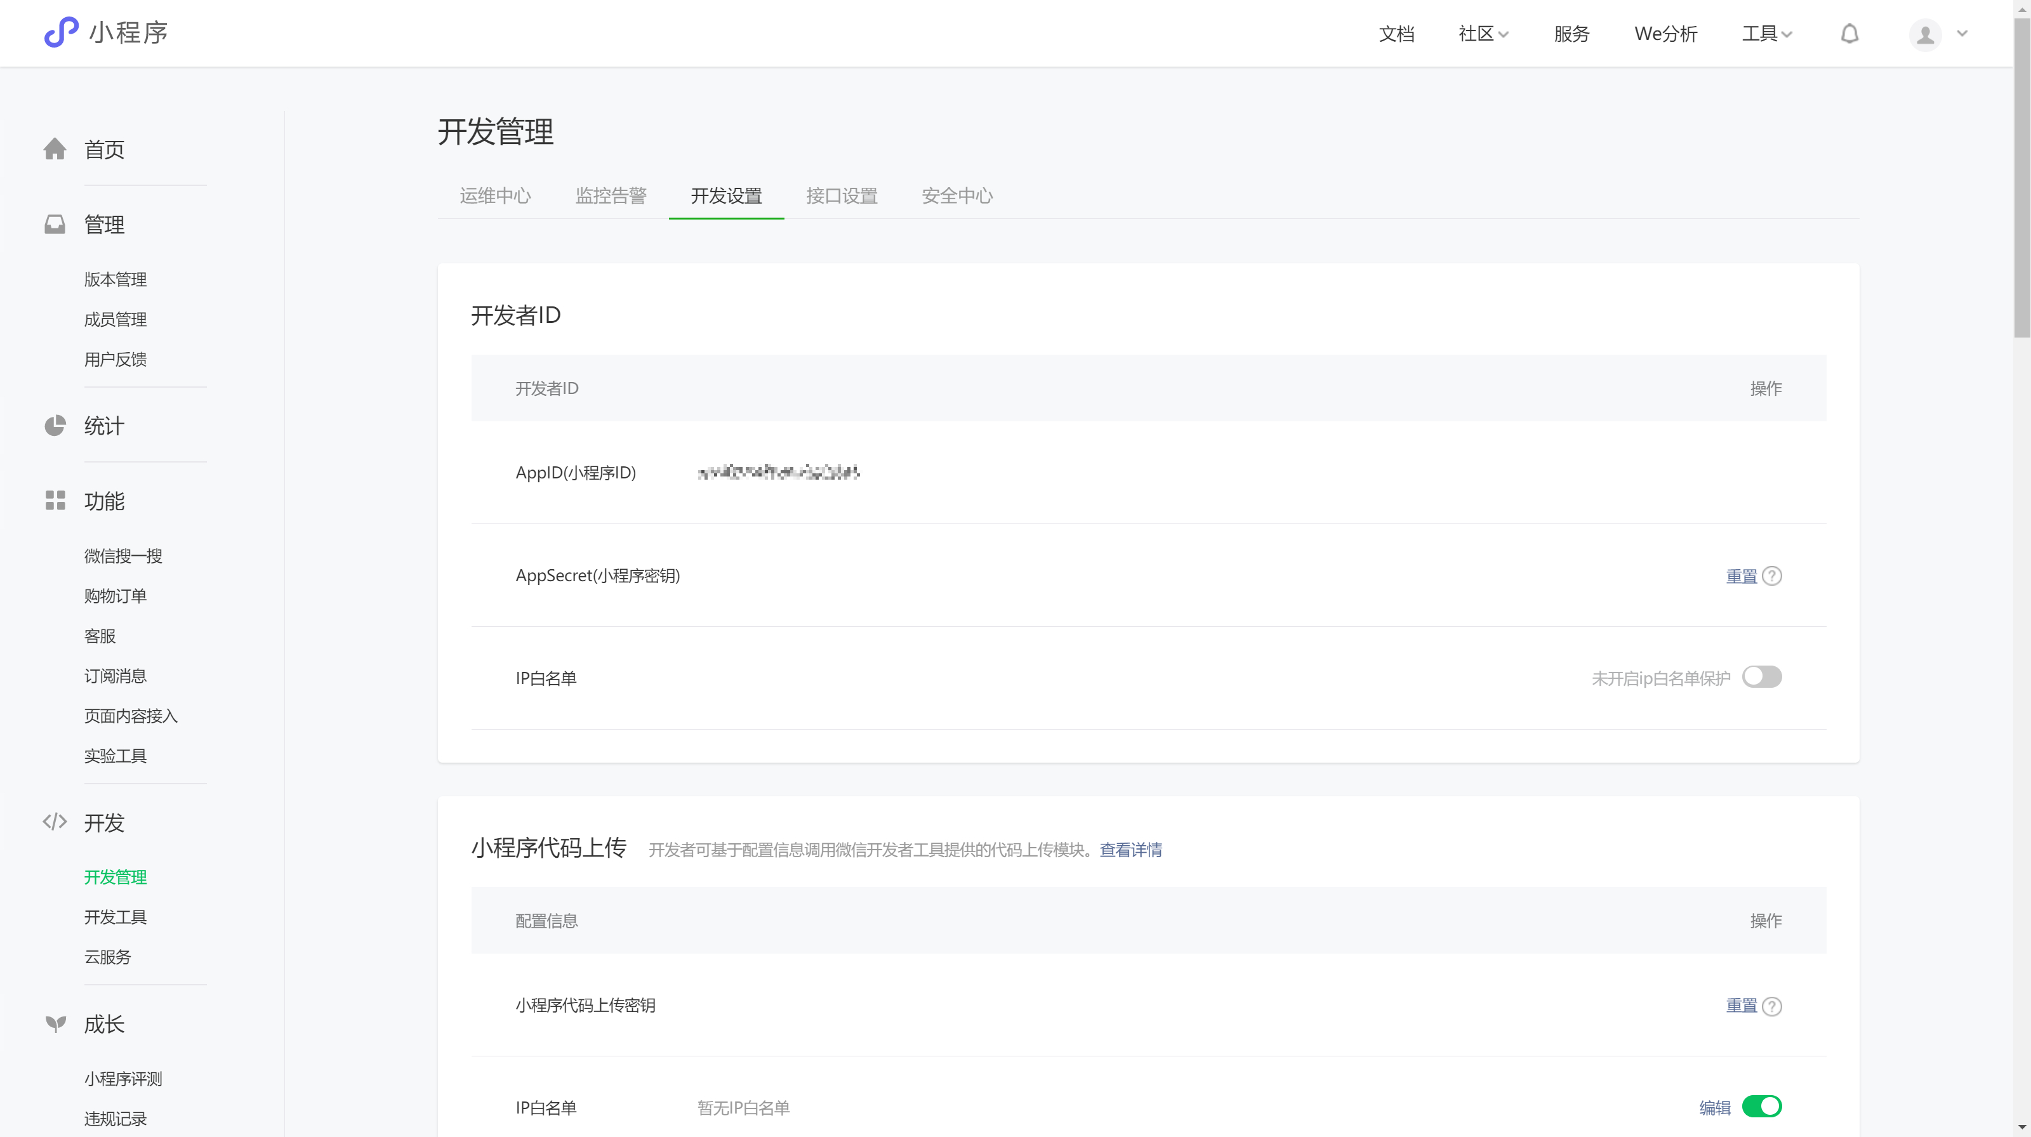Click 重置 for AppSecret

[x=1742, y=576]
